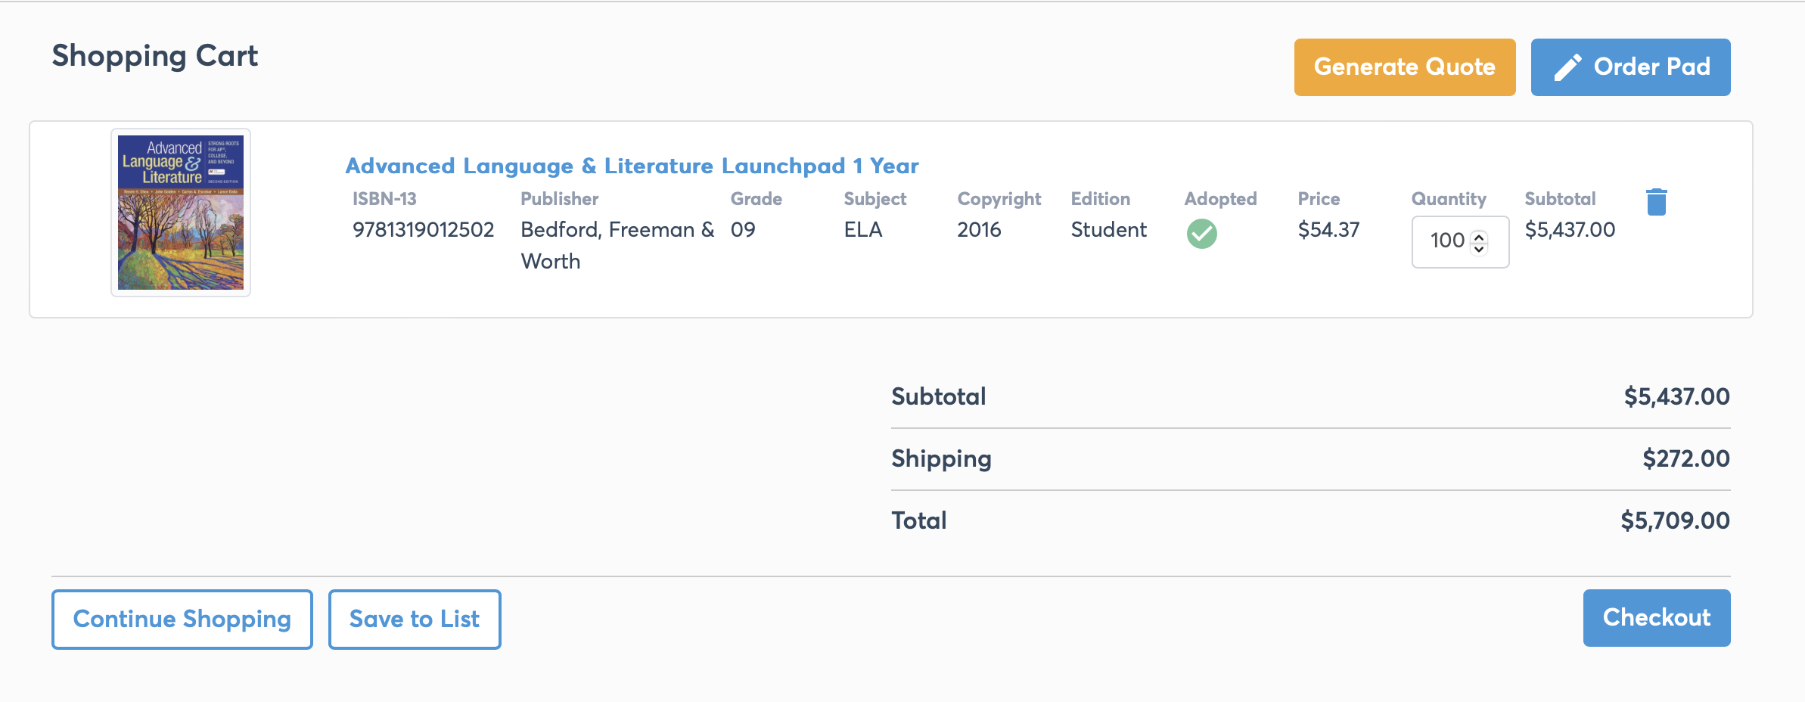This screenshot has width=1805, height=702.
Task: Click the publisher Bedford, Freeman & Worth
Action: (617, 246)
